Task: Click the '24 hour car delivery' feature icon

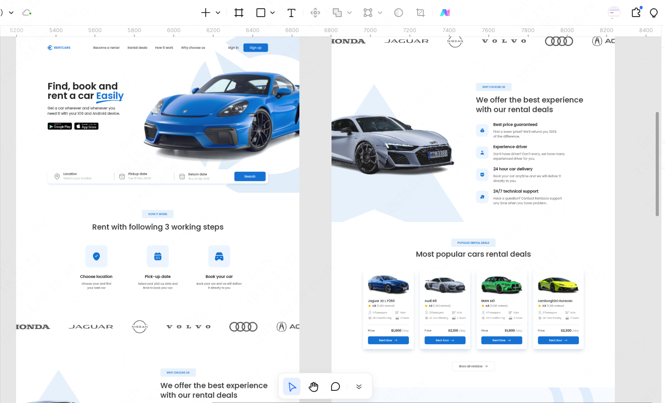Action: (482, 175)
